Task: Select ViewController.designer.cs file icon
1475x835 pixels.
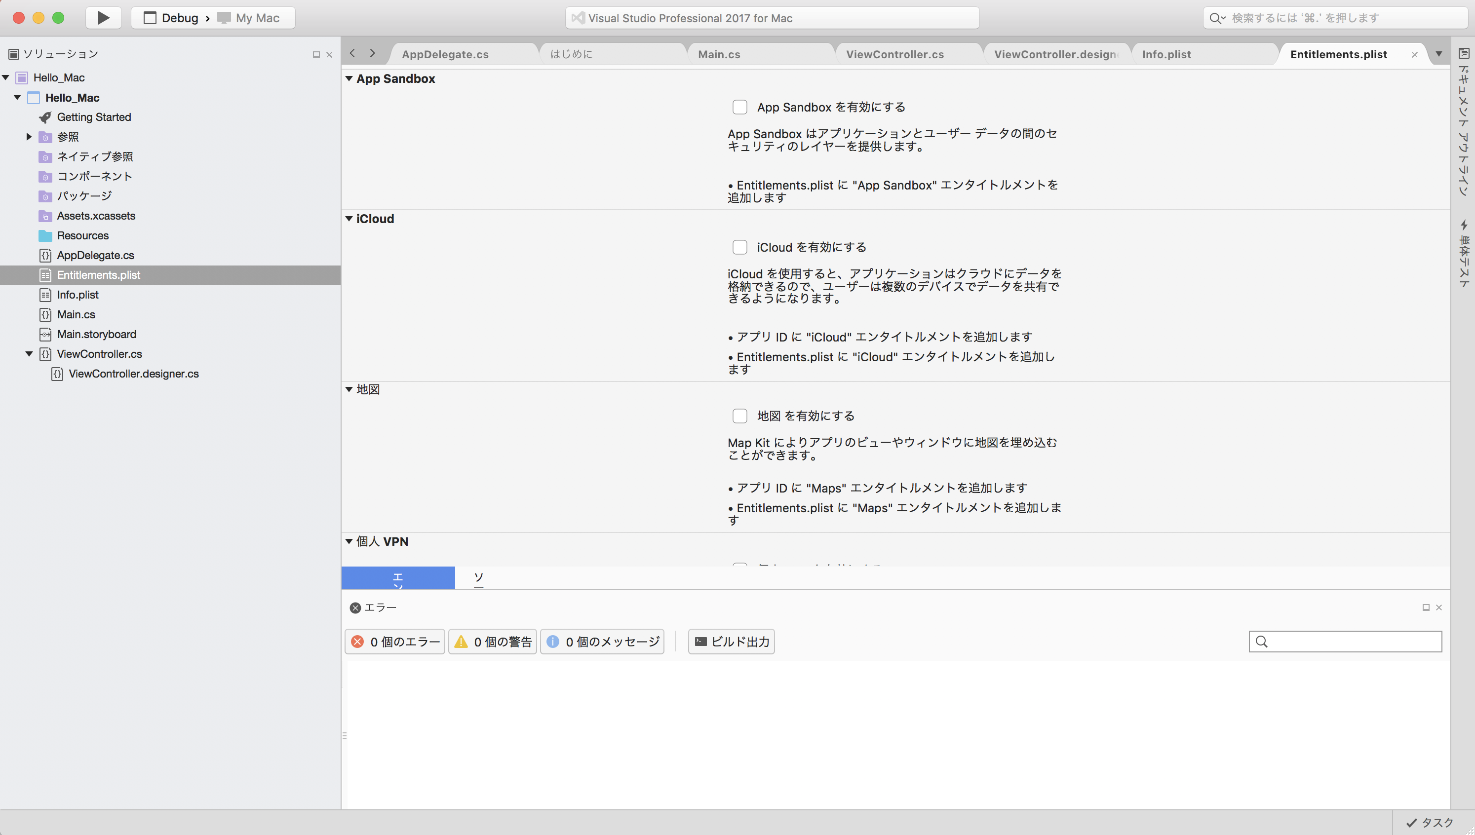Action: point(57,374)
